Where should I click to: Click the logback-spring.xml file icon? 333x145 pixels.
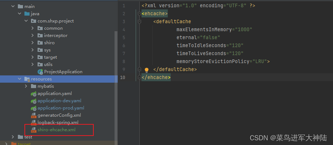point(34,123)
